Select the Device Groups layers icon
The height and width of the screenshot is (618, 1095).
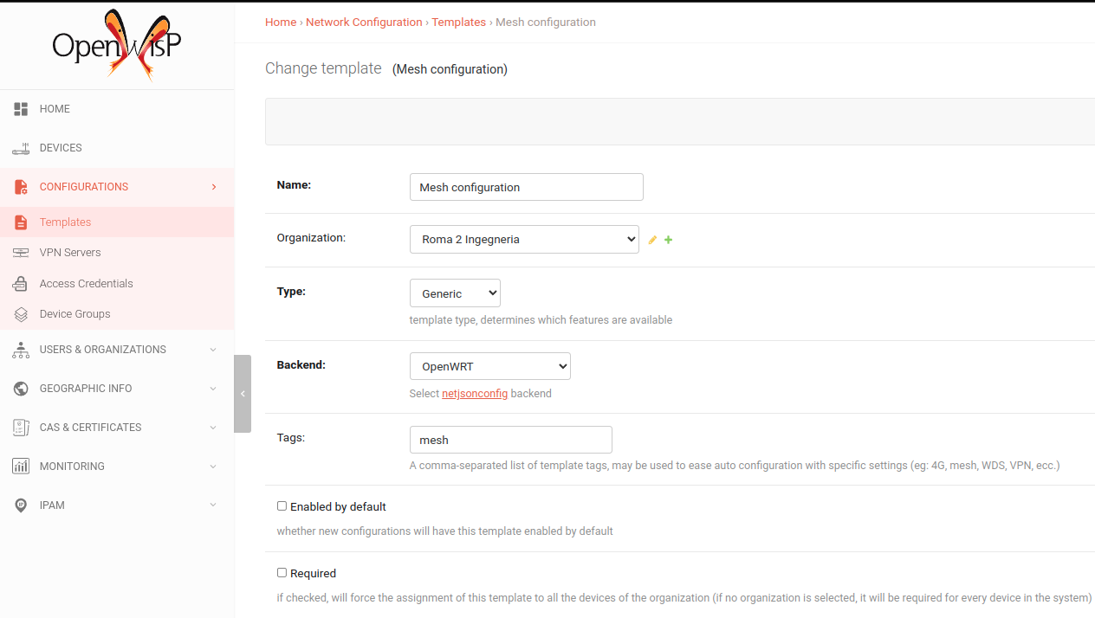point(20,313)
